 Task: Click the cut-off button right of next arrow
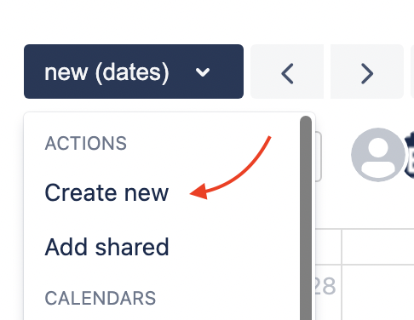pos(412,71)
